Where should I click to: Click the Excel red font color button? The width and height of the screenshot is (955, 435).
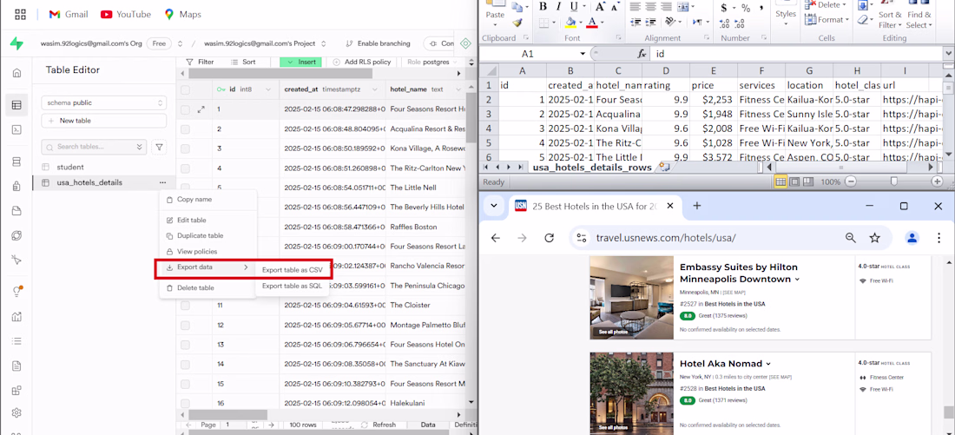point(591,23)
